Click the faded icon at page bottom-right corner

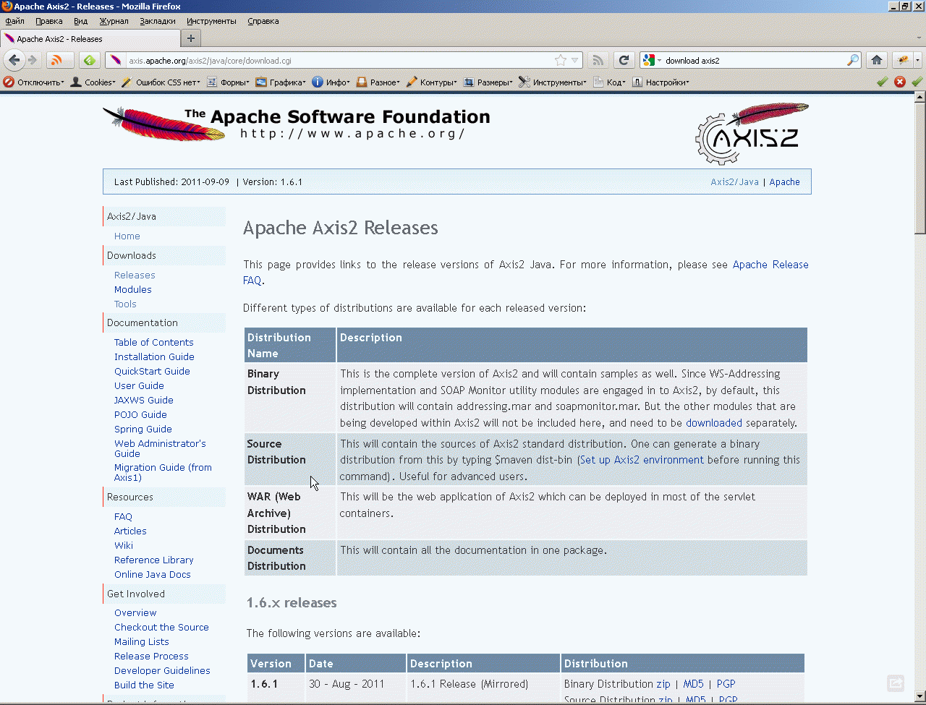(x=896, y=683)
